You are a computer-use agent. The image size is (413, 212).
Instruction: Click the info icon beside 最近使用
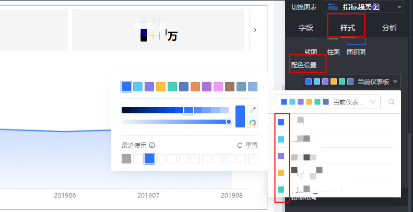click(x=152, y=146)
